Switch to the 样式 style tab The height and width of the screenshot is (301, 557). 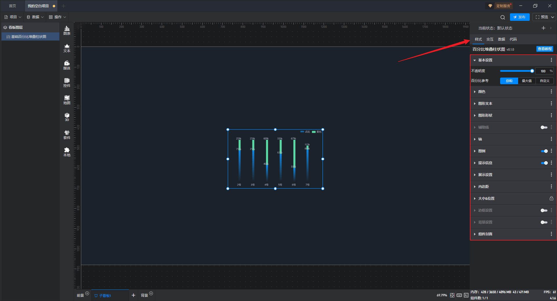click(x=478, y=39)
